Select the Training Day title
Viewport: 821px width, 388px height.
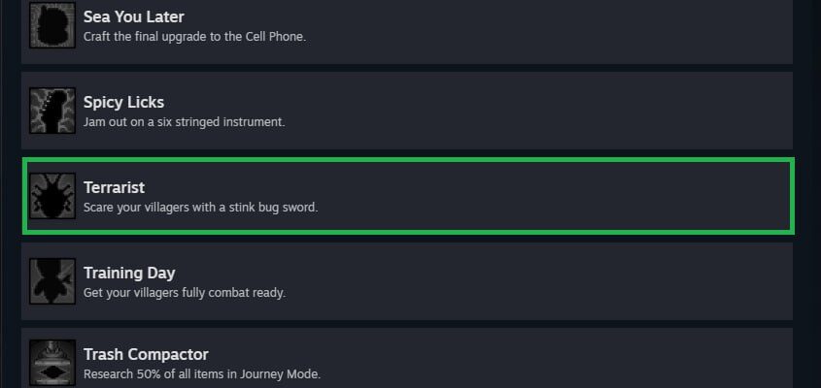[x=129, y=273]
